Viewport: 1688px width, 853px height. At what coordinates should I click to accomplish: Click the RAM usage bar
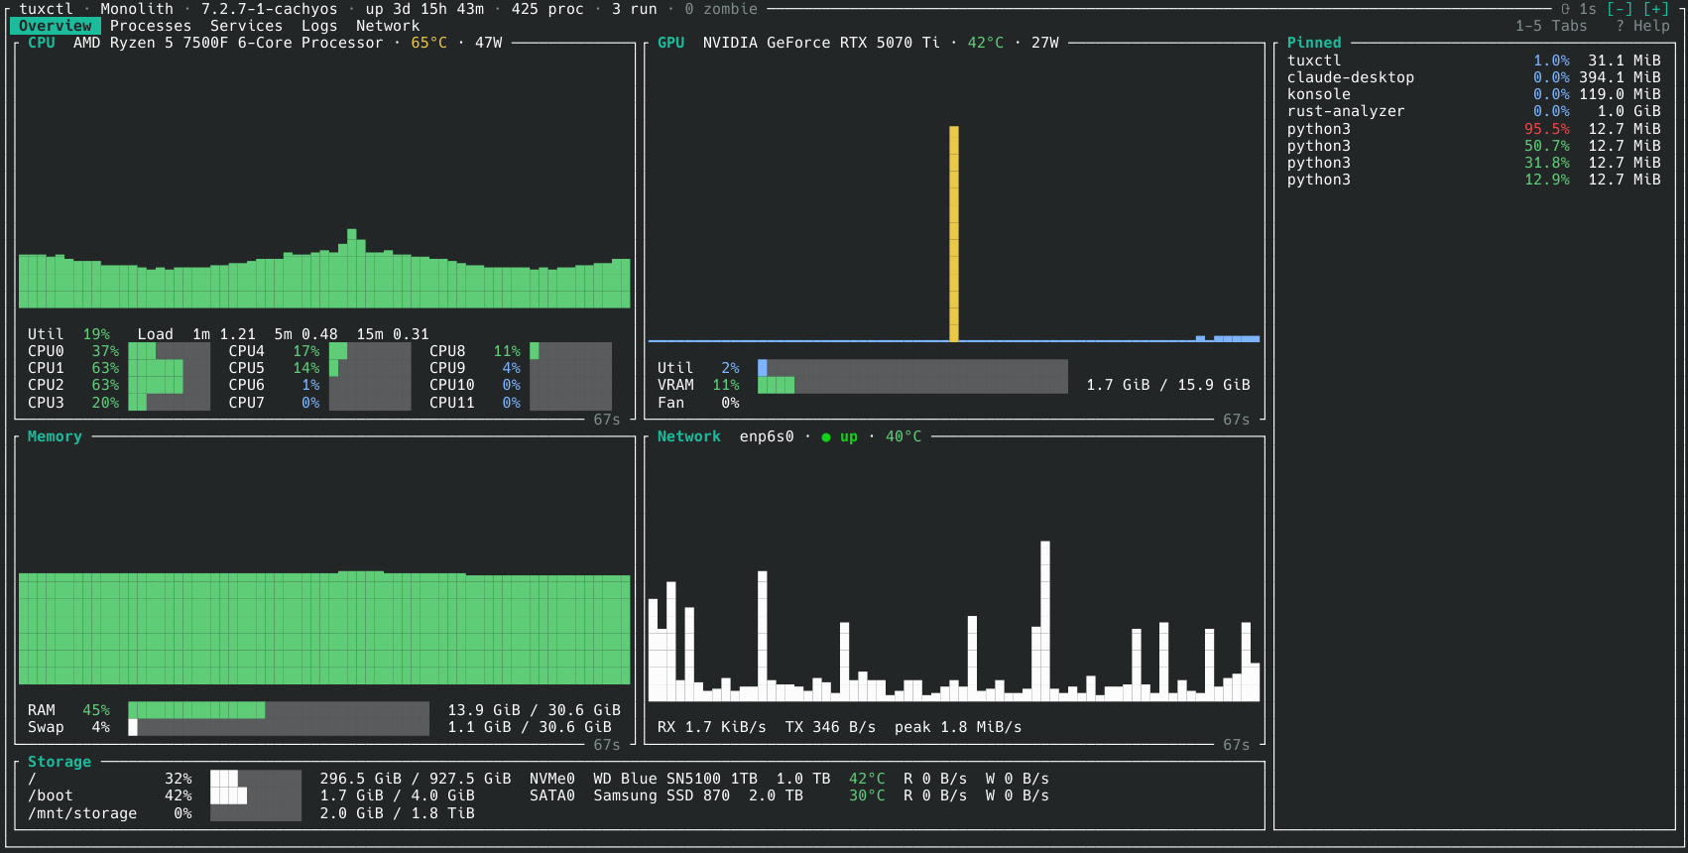[x=279, y=710]
